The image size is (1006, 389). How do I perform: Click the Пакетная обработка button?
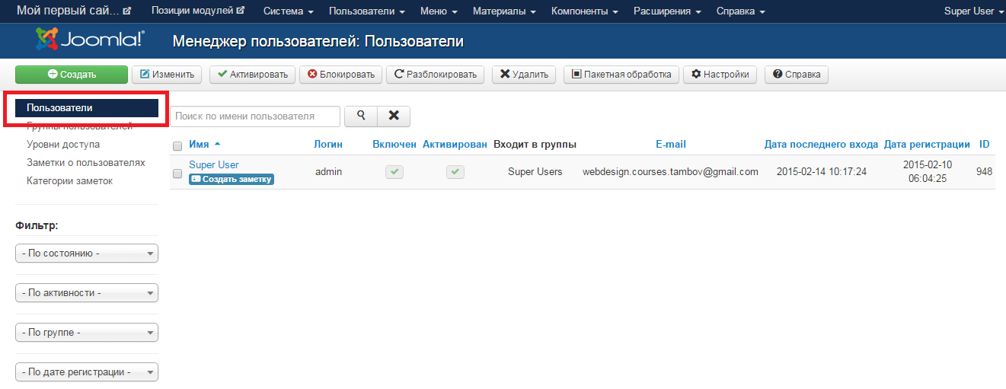pyautogui.click(x=621, y=74)
